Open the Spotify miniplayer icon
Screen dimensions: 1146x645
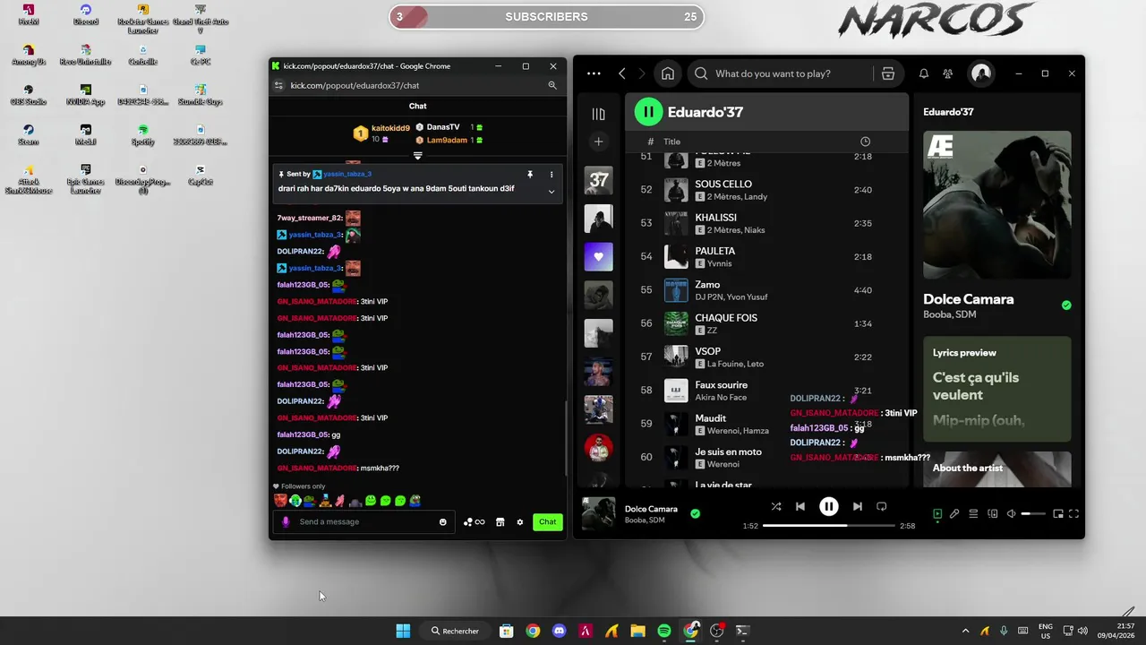pyautogui.click(x=1058, y=514)
